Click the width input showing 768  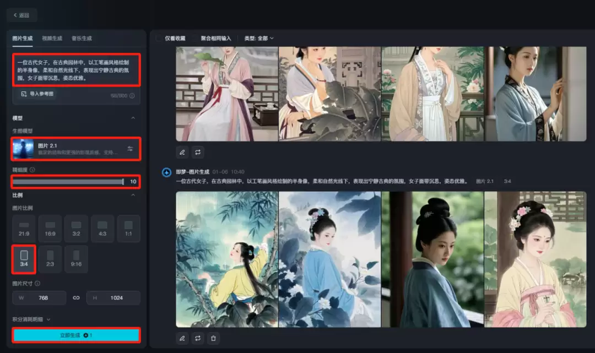coord(39,297)
